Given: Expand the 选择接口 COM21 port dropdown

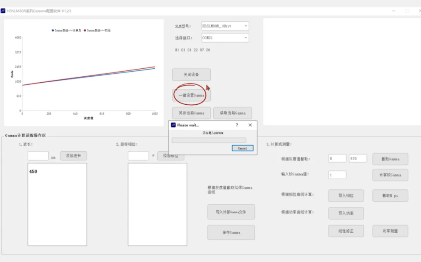Looking at the screenshot, I should coord(225,38).
